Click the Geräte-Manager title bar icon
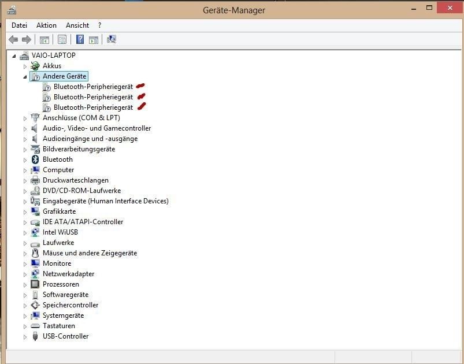Image resolution: width=464 pixels, height=364 pixels. (x=12, y=10)
